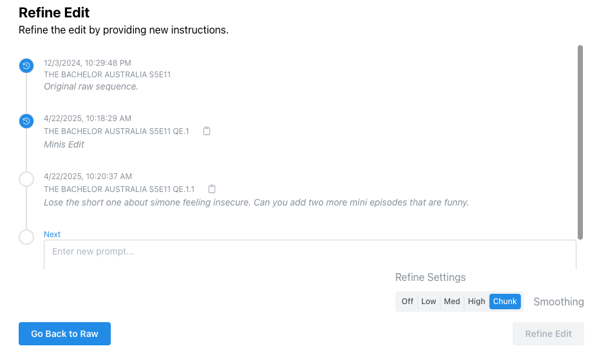Click the Go Back to Raw button
This screenshot has width=608, height=355.
pos(65,334)
